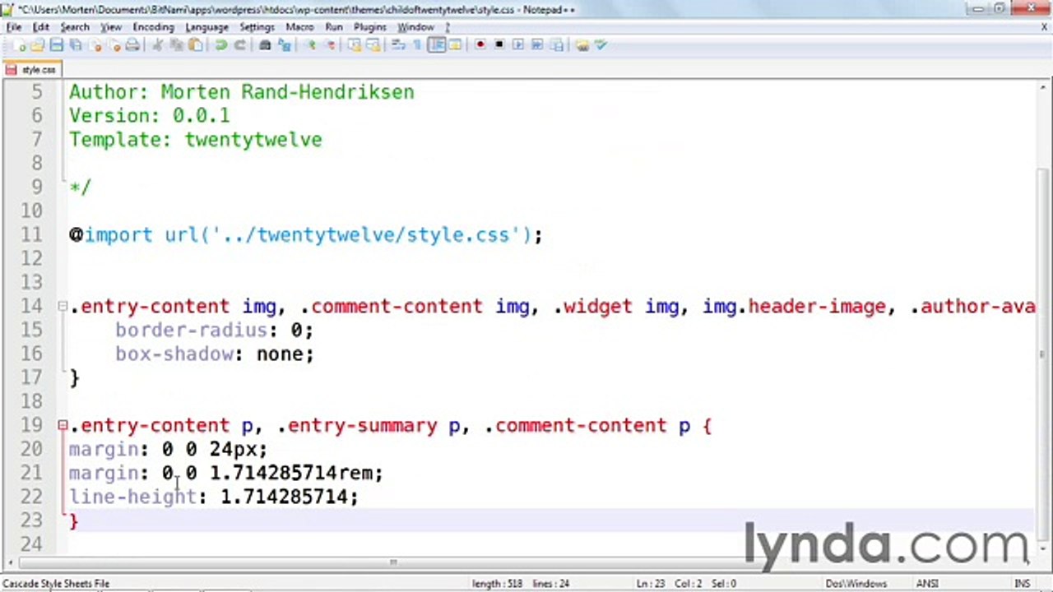Screen dimensions: 1053x592
Task: Cut selection with the scissors icon
Action: point(157,45)
